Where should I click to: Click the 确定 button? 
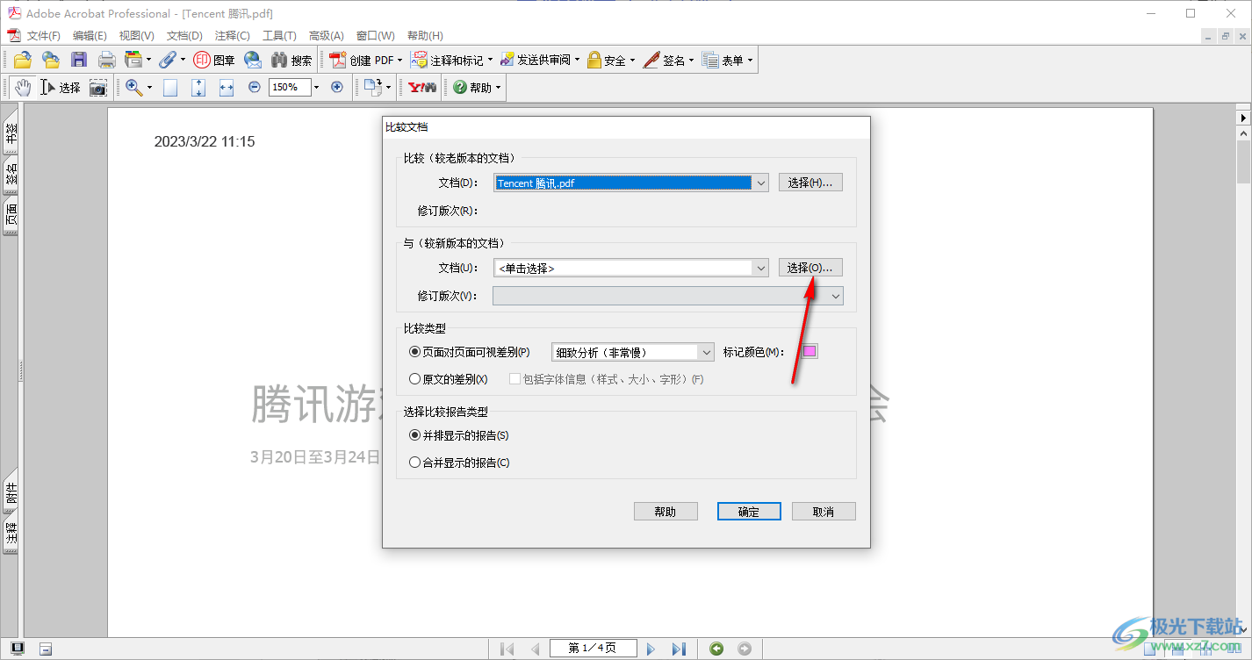[x=749, y=512]
